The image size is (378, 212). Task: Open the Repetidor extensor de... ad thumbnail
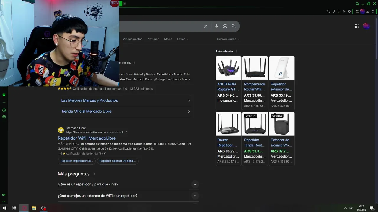(282, 68)
